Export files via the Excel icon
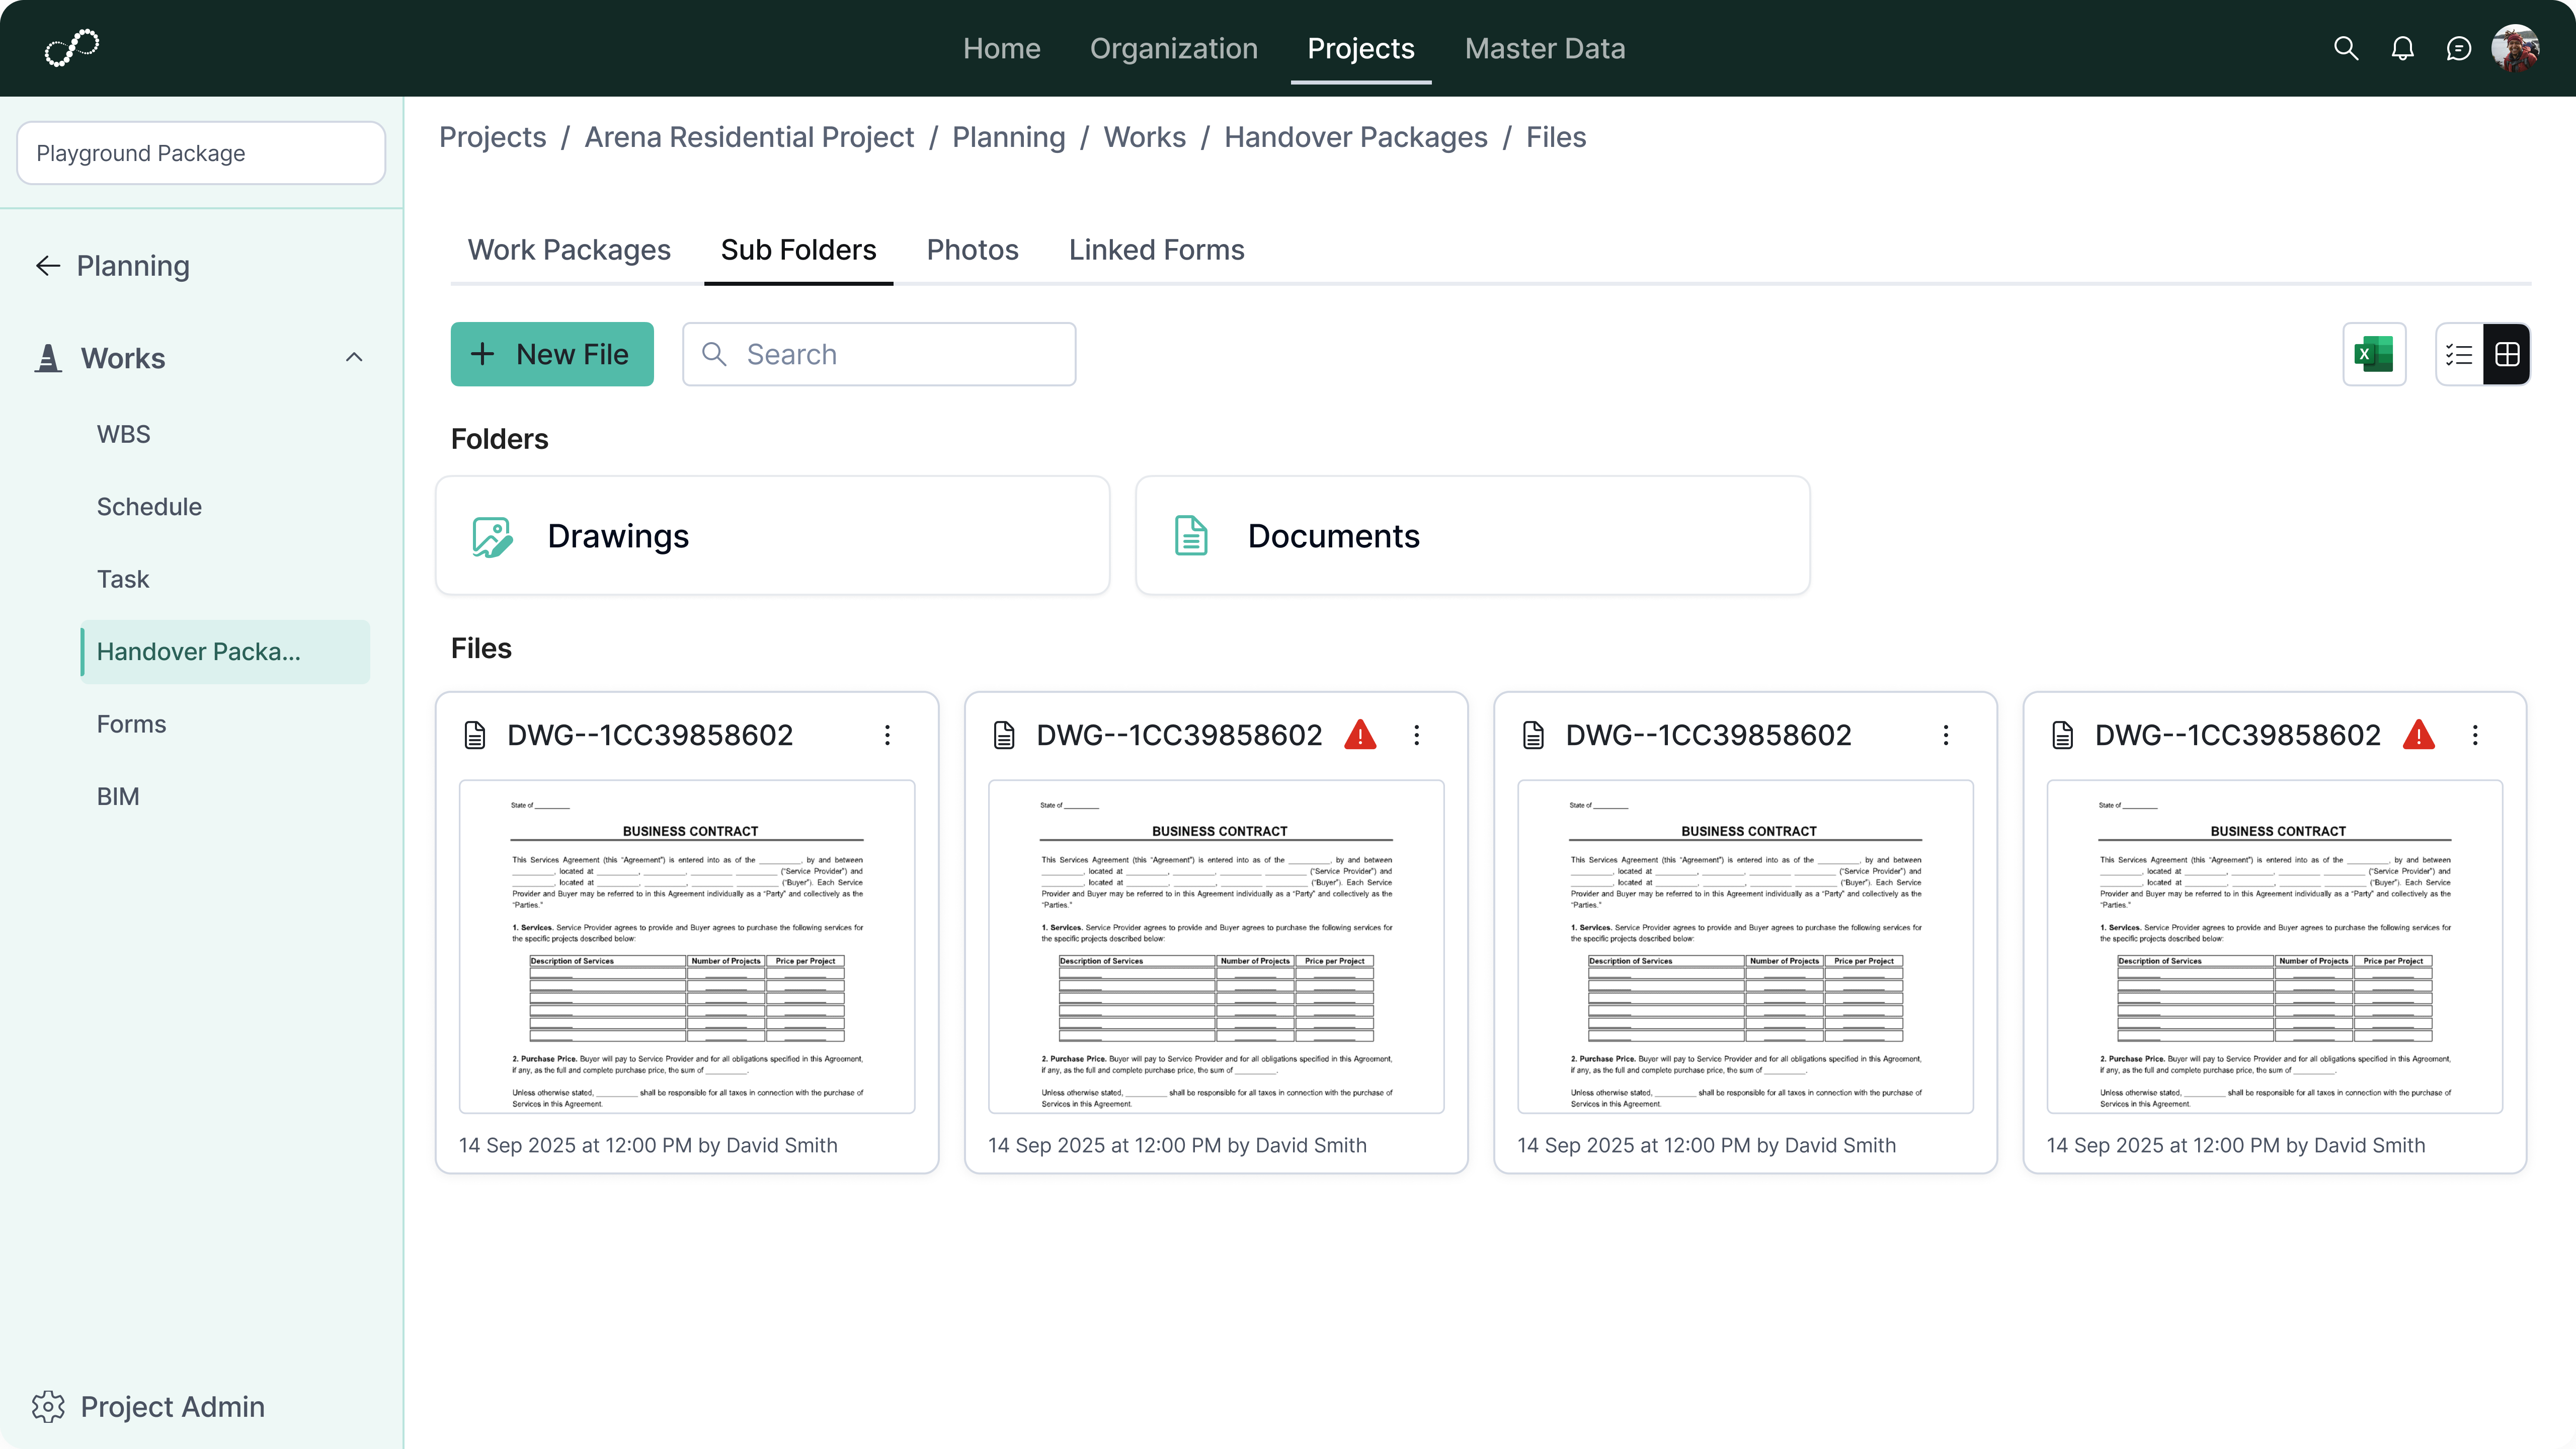2576x1449 pixels. pyautogui.click(x=2373, y=354)
